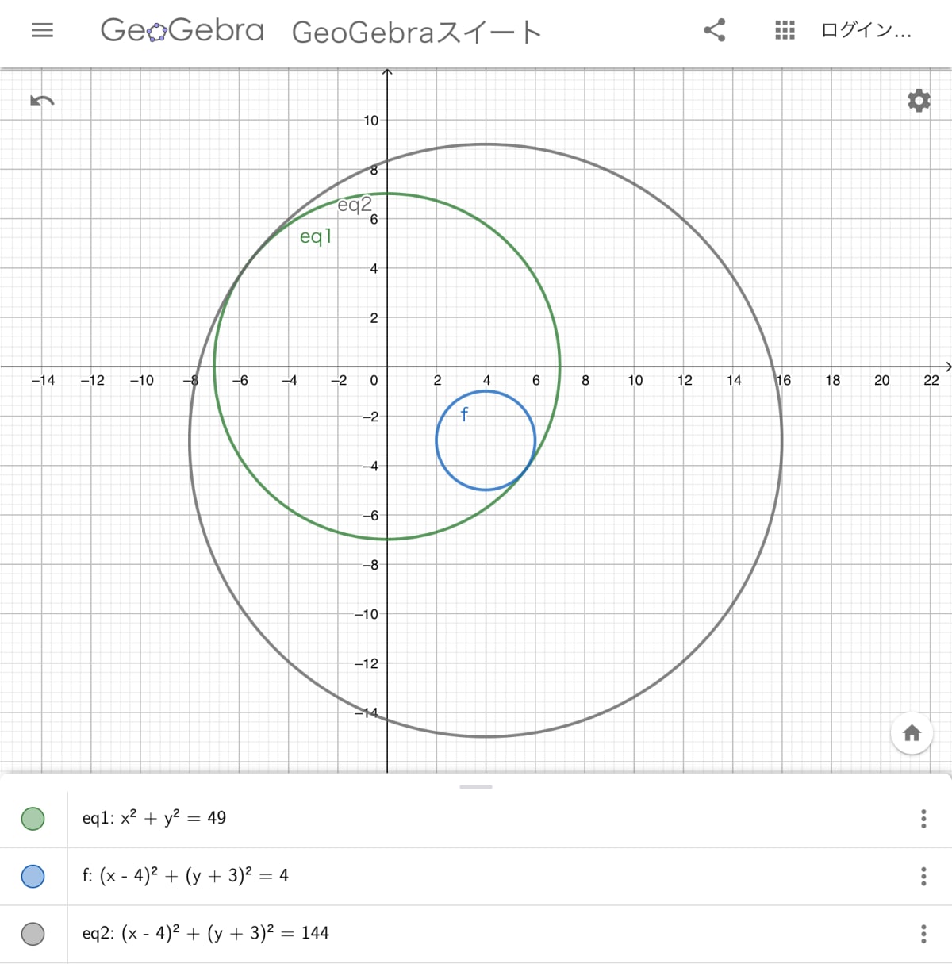Image resolution: width=952 pixels, height=964 pixels.
Task: Reset view with the home button
Action: pyautogui.click(x=912, y=733)
